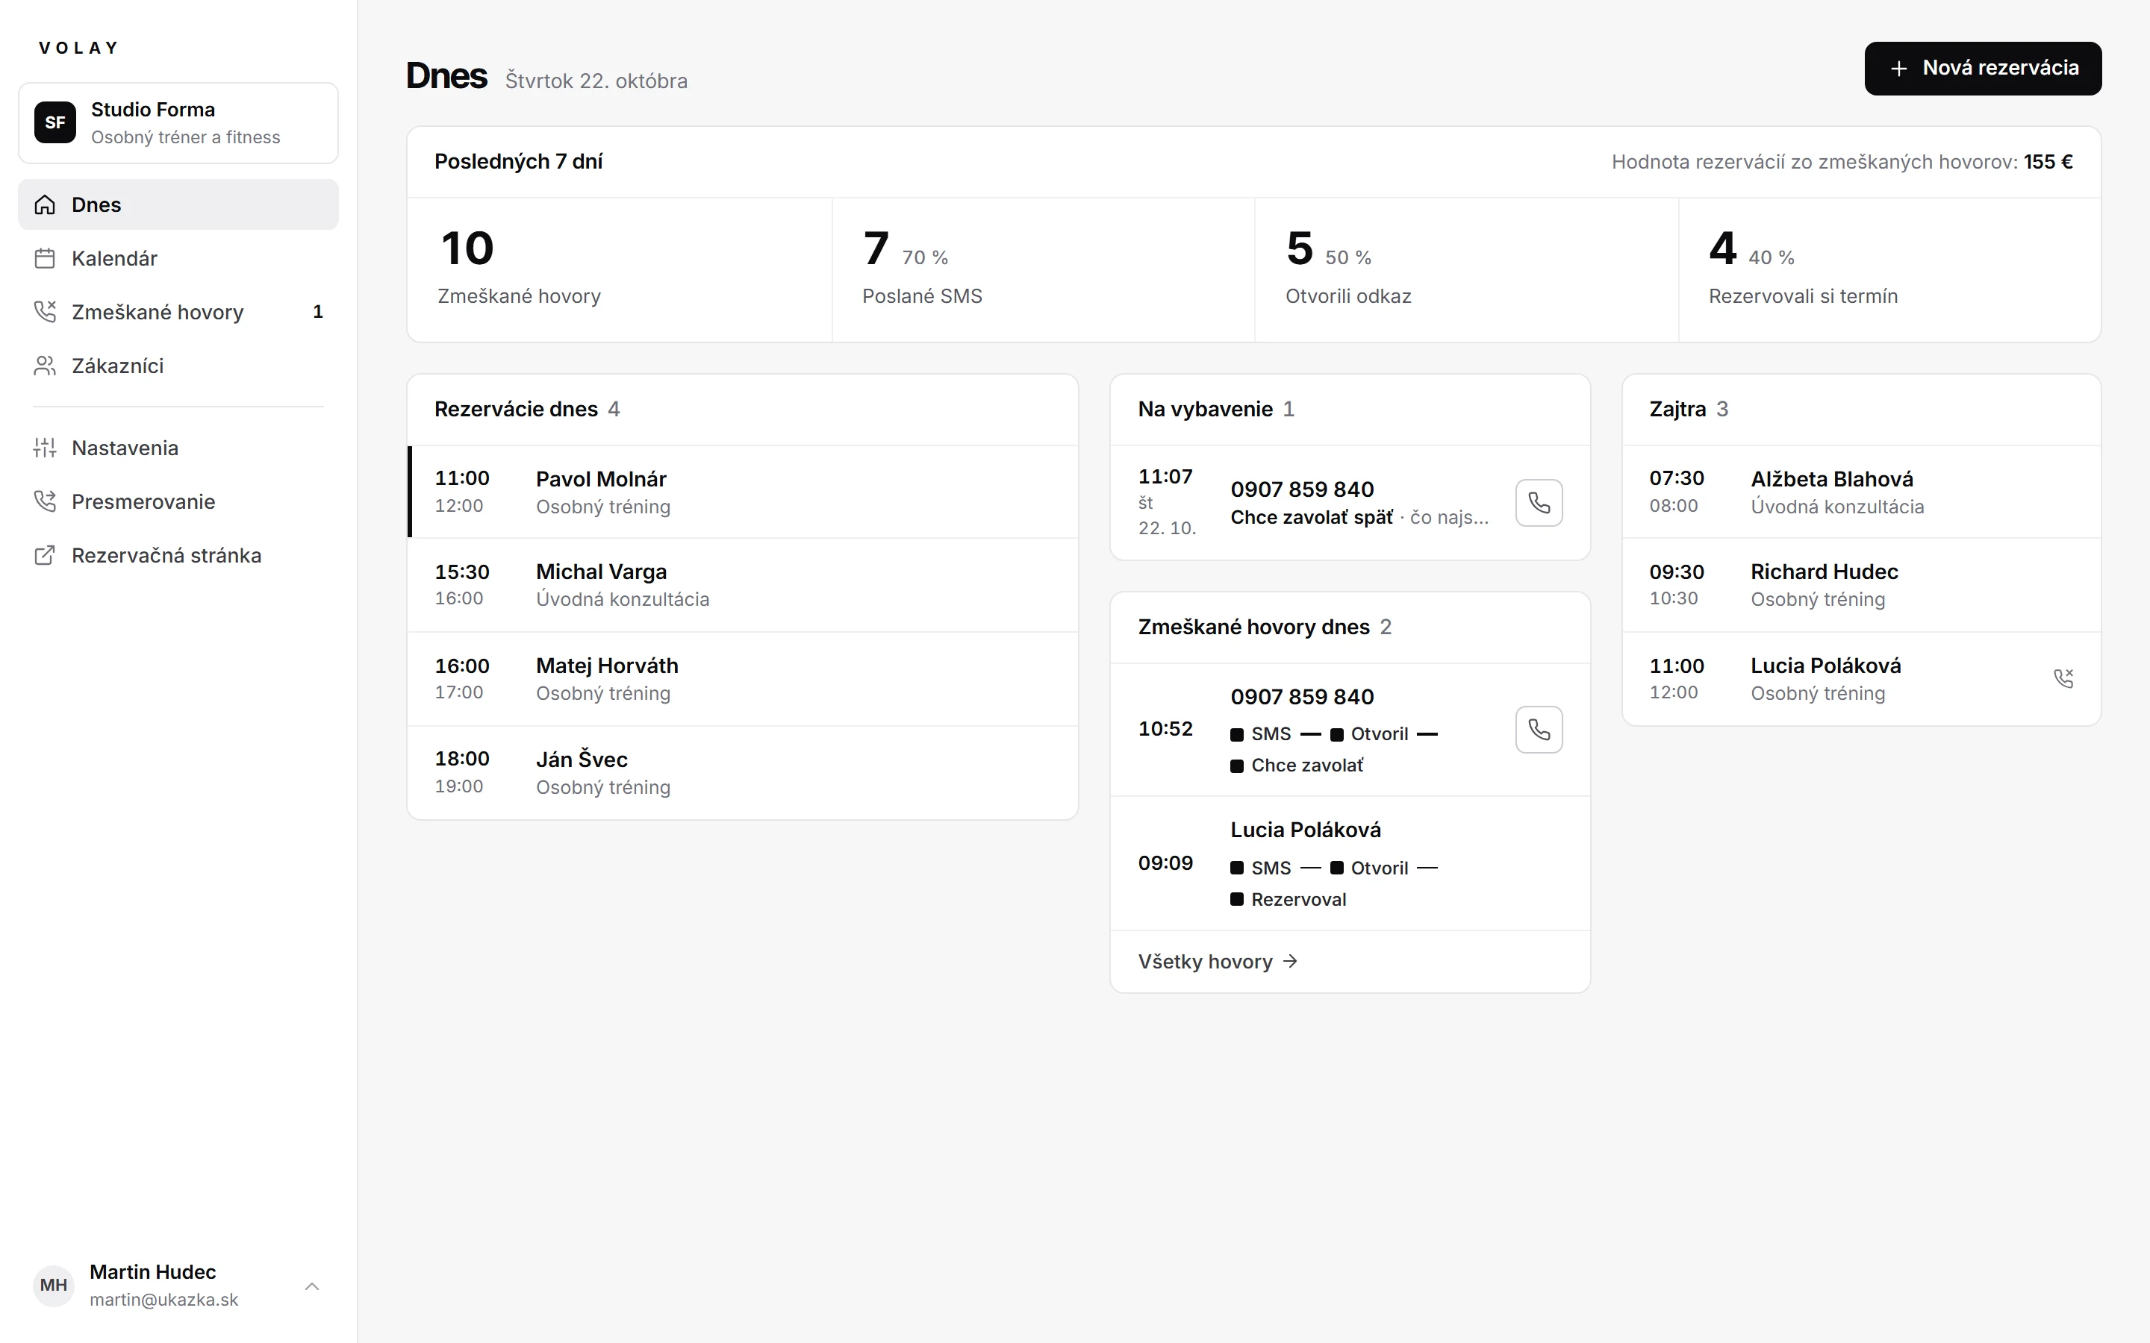Viewport: 2150px width, 1343px height.
Task: Click the home icon next to Dnes
Action: (x=45, y=205)
